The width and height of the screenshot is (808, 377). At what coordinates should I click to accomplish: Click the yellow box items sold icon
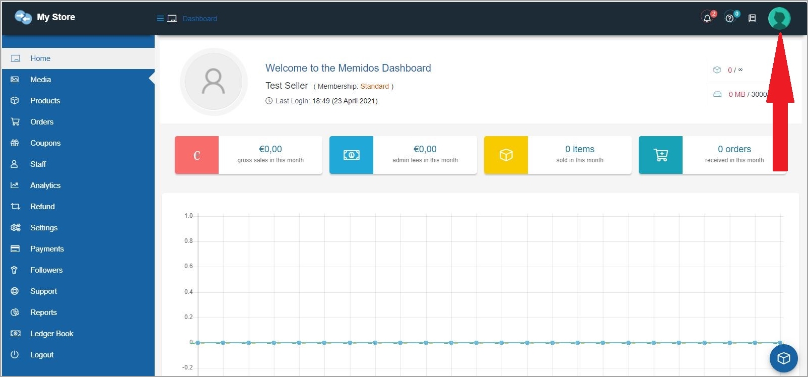coord(506,155)
